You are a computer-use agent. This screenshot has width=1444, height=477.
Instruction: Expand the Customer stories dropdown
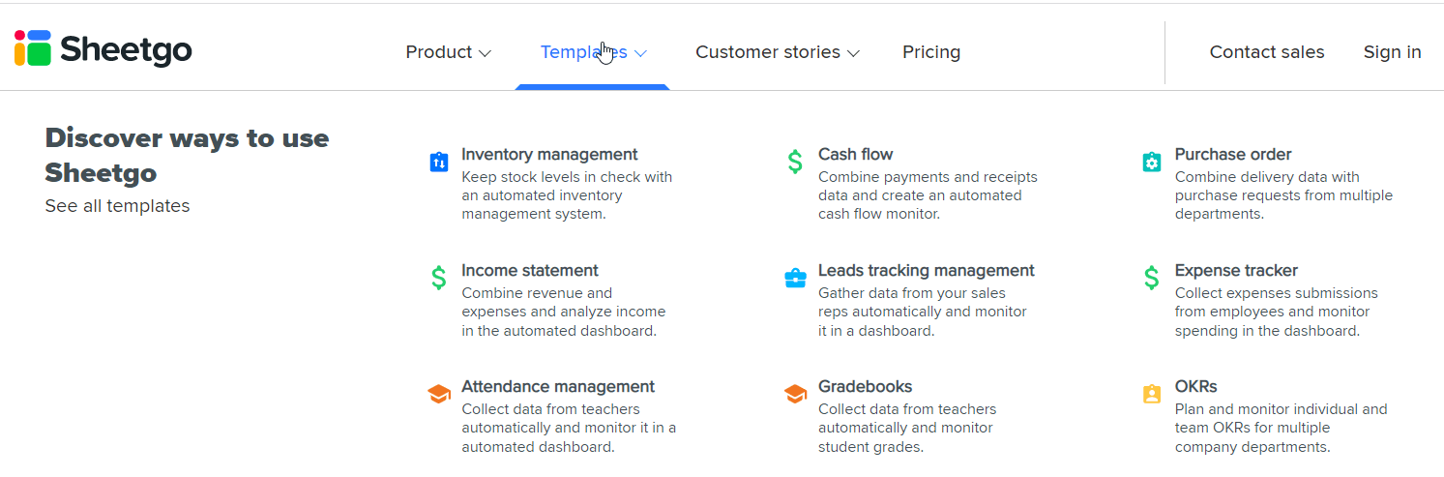click(778, 52)
